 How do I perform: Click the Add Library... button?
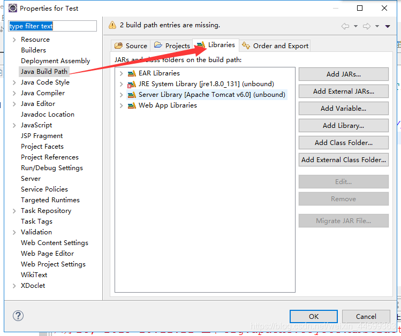[344, 125]
